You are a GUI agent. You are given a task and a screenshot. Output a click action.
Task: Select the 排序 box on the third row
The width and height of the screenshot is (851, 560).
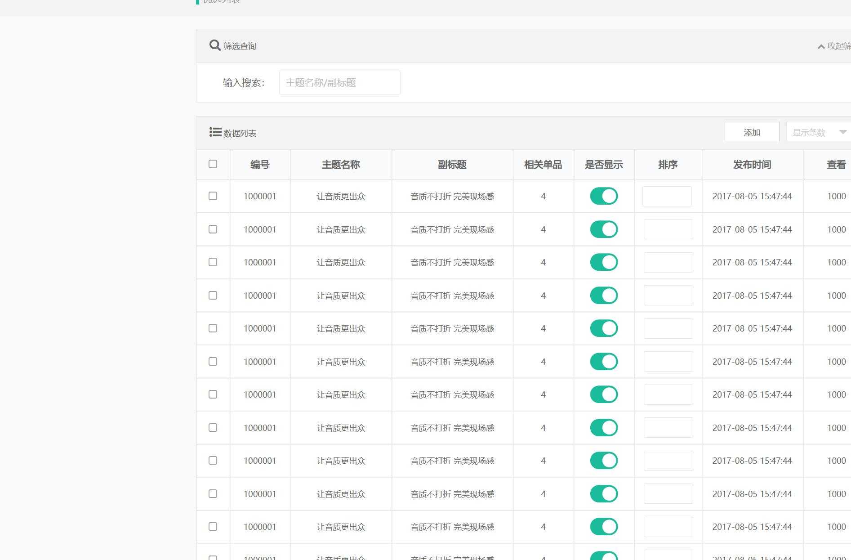pyautogui.click(x=668, y=262)
